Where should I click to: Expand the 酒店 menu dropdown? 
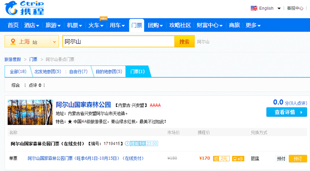click(x=38, y=26)
